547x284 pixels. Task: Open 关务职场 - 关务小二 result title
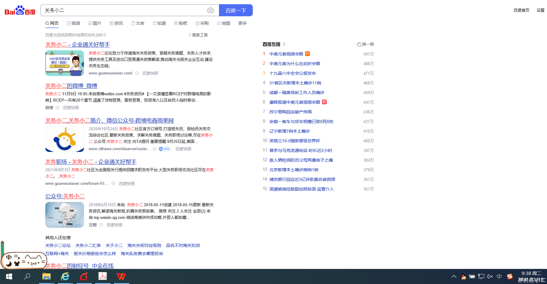coord(91,162)
